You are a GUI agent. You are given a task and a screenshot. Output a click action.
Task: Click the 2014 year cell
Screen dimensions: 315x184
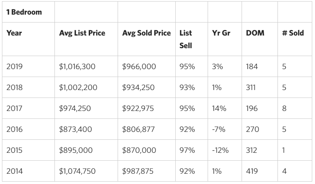click(15, 171)
